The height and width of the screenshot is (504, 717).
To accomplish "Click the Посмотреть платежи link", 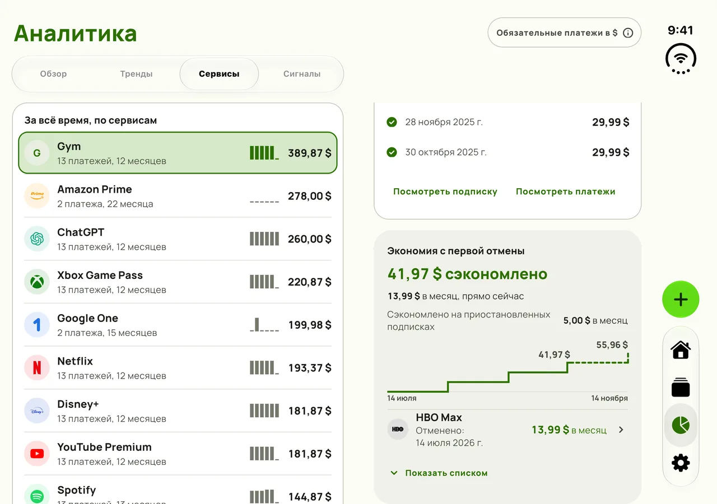I will 566,192.
